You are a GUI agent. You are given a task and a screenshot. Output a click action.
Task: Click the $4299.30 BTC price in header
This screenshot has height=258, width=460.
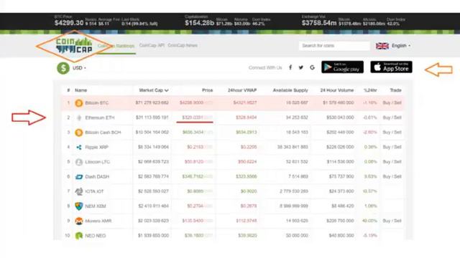[x=69, y=23]
